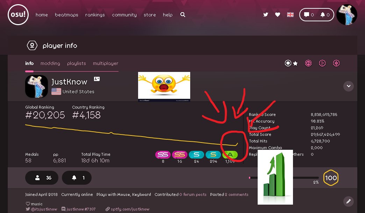Screen dimensions: 365x213
Task: Switch to the playlists tab
Action: [76, 63]
